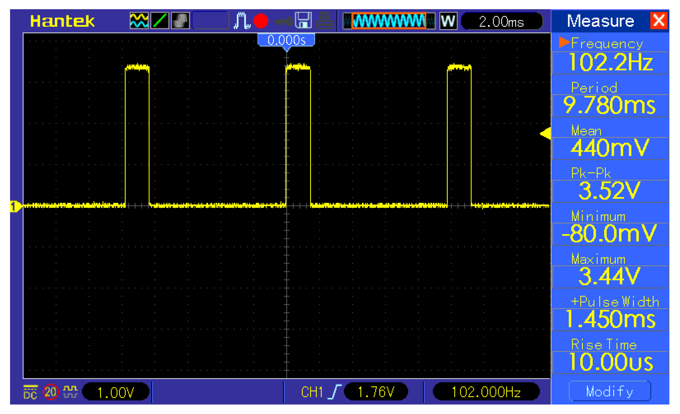Click the sine waveform display icon

(139, 21)
